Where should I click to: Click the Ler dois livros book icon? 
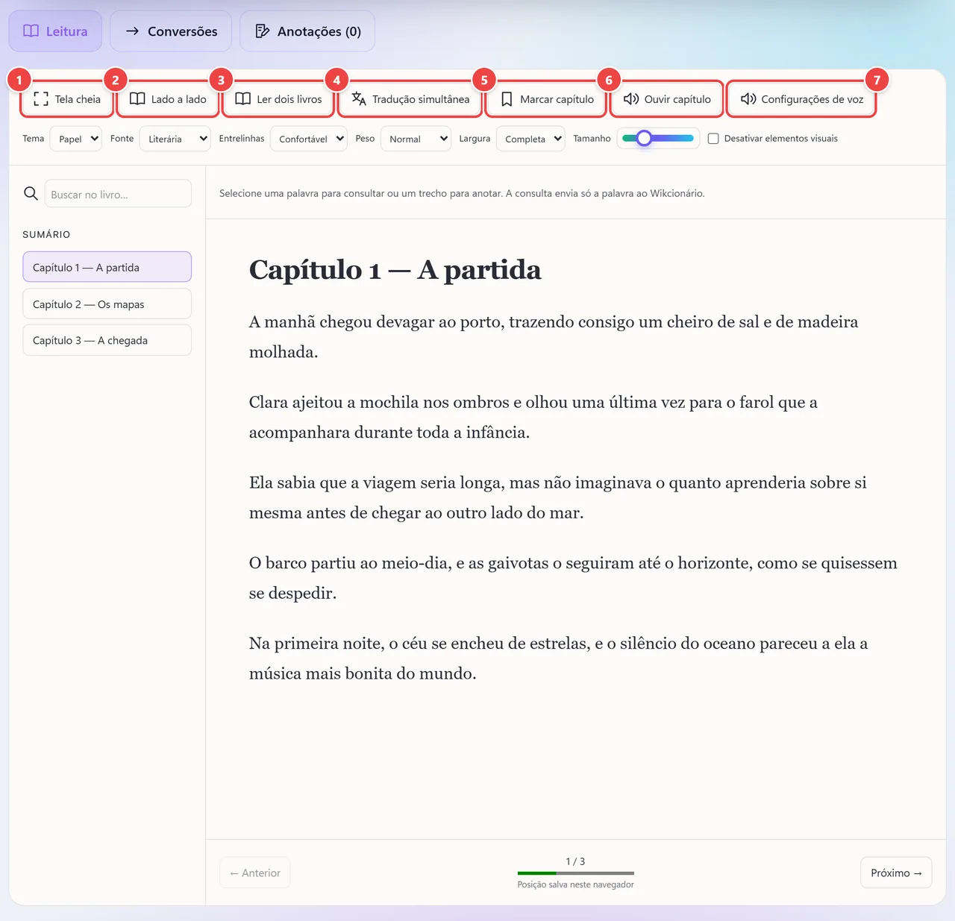click(243, 99)
